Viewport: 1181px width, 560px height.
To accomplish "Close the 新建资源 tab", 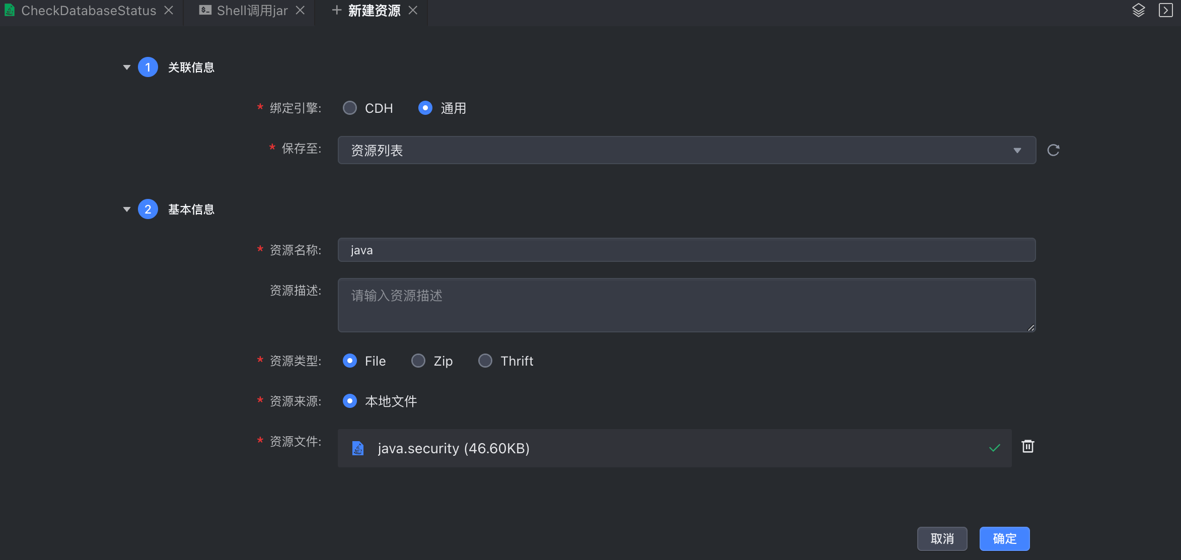I will pyautogui.click(x=413, y=10).
